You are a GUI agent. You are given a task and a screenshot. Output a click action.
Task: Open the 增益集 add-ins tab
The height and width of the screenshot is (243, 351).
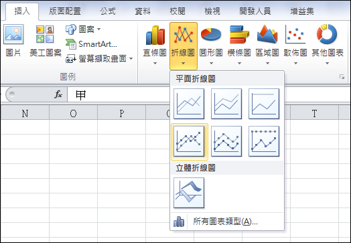point(302,11)
